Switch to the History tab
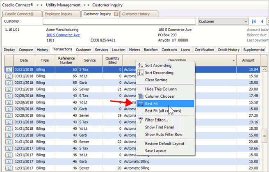 [x=42, y=50]
